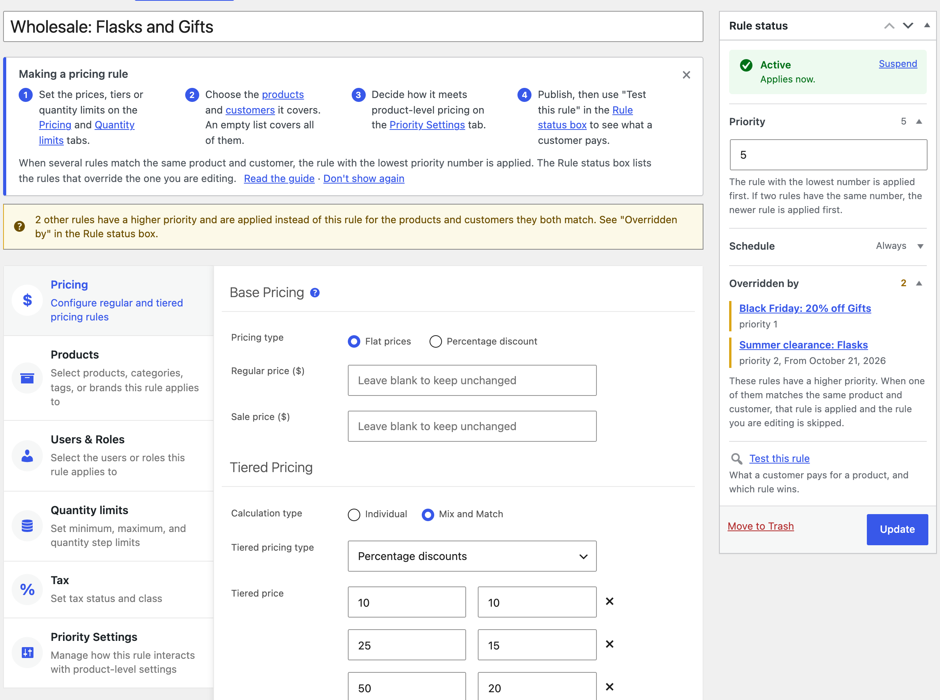Expand the Schedule section
940x700 pixels.
[920, 246]
